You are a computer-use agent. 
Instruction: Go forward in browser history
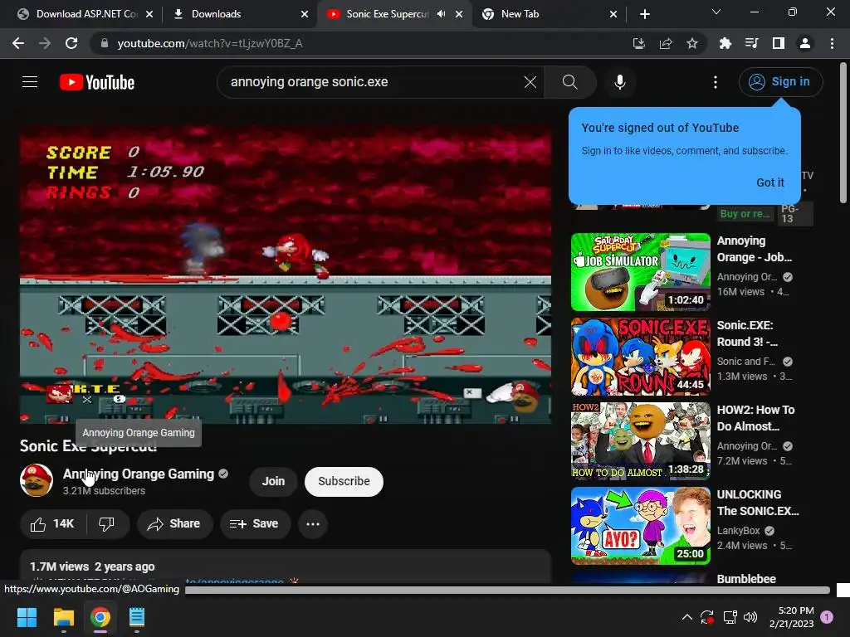45,43
